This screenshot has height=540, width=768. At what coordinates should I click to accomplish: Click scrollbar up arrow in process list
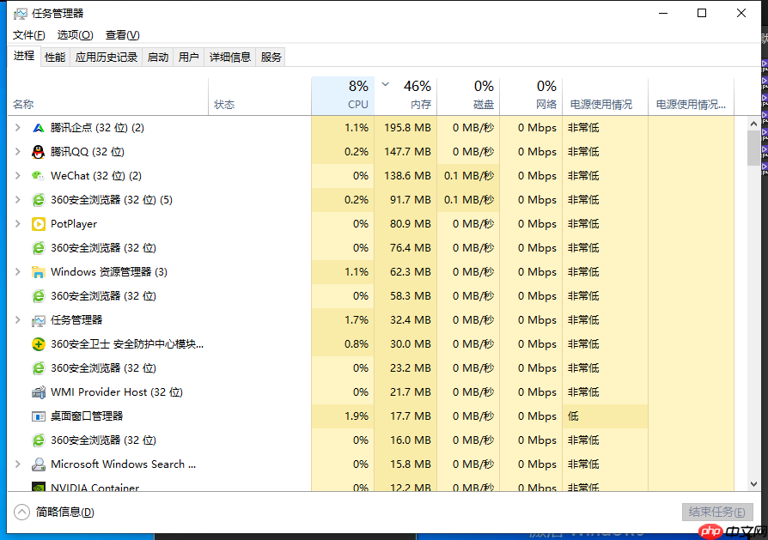[x=753, y=124]
